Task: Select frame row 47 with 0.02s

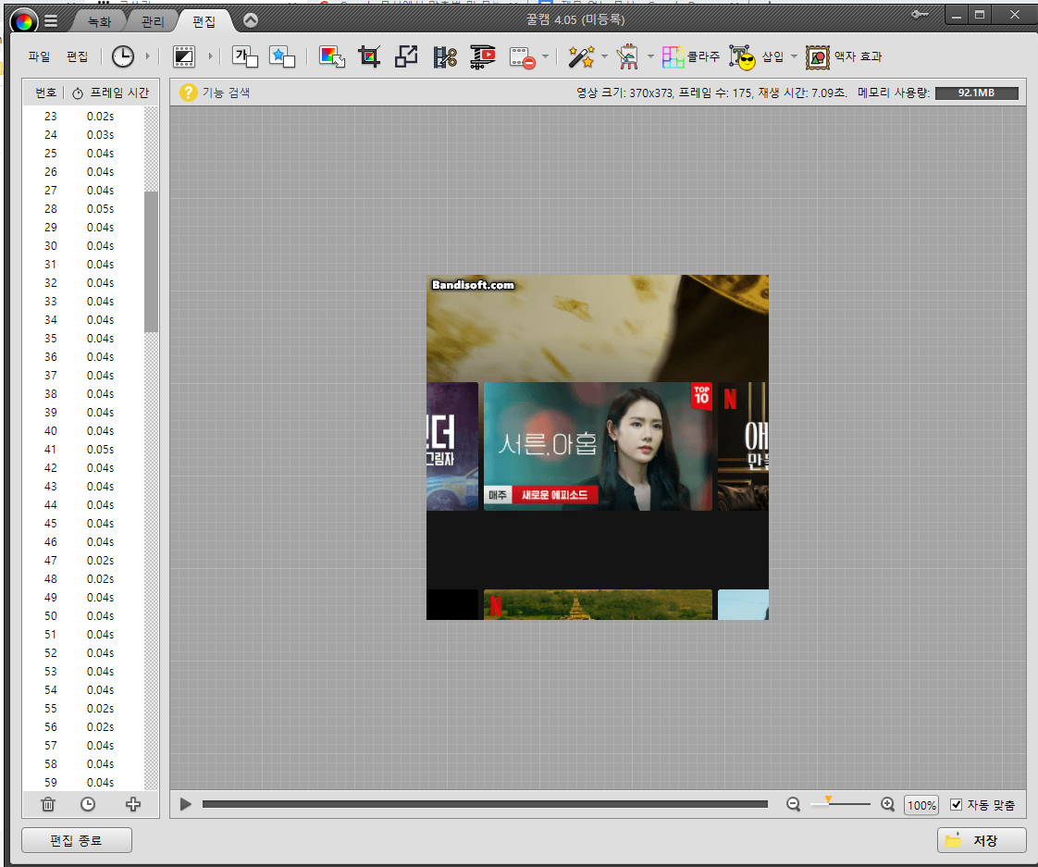Action: click(83, 561)
